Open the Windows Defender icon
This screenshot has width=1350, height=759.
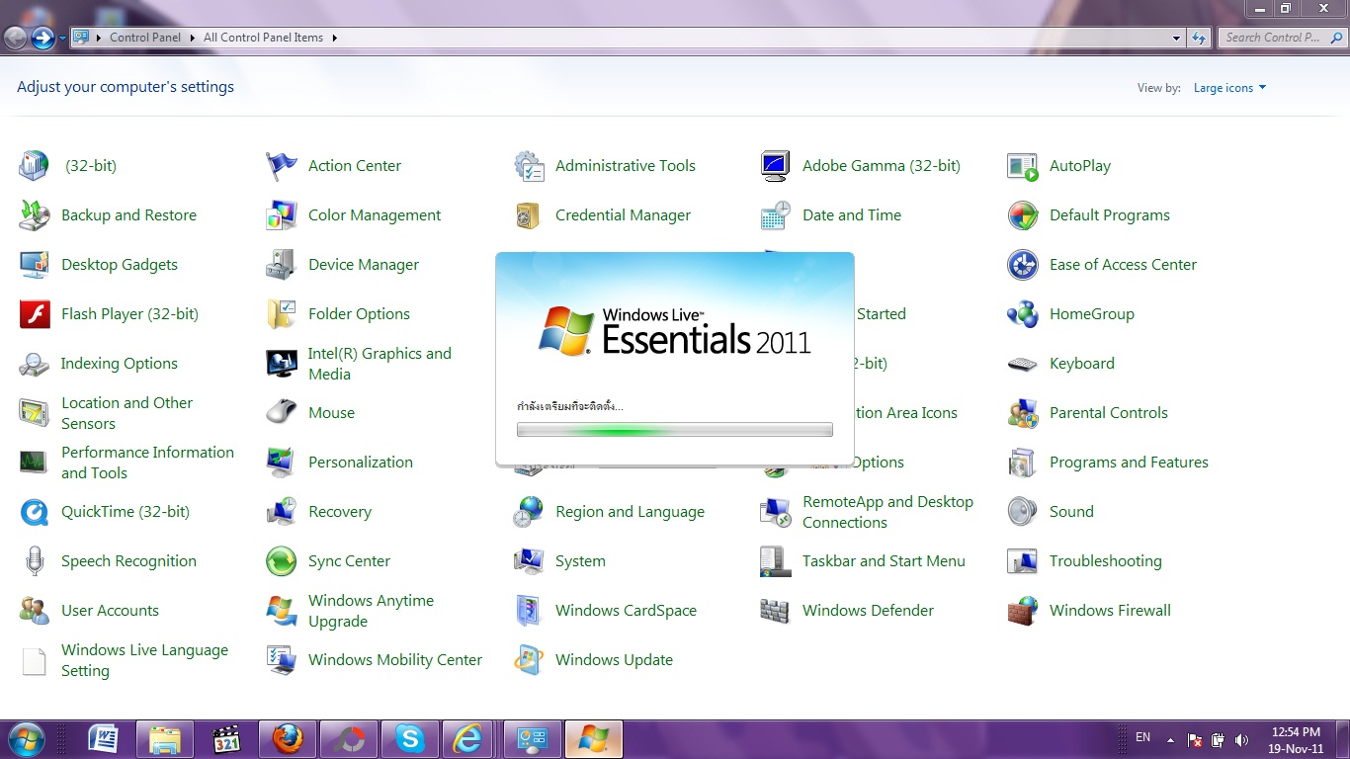point(776,611)
